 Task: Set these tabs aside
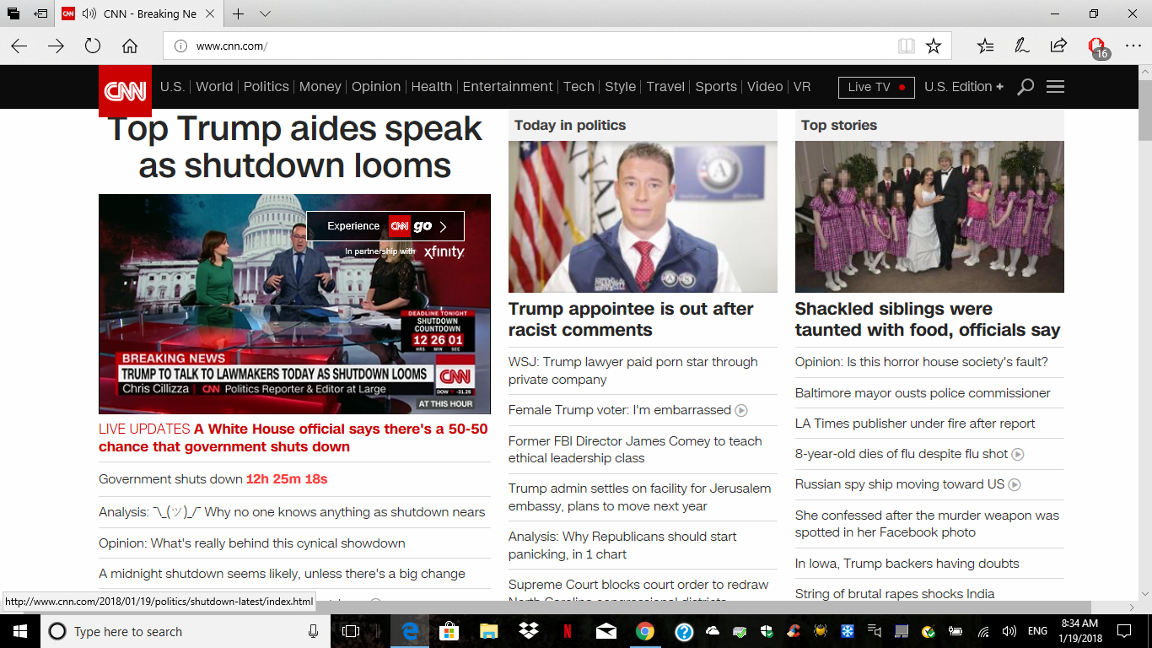(40, 13)
